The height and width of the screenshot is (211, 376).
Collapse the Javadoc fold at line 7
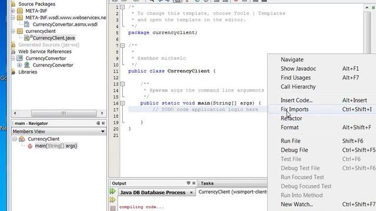[123, 45]
